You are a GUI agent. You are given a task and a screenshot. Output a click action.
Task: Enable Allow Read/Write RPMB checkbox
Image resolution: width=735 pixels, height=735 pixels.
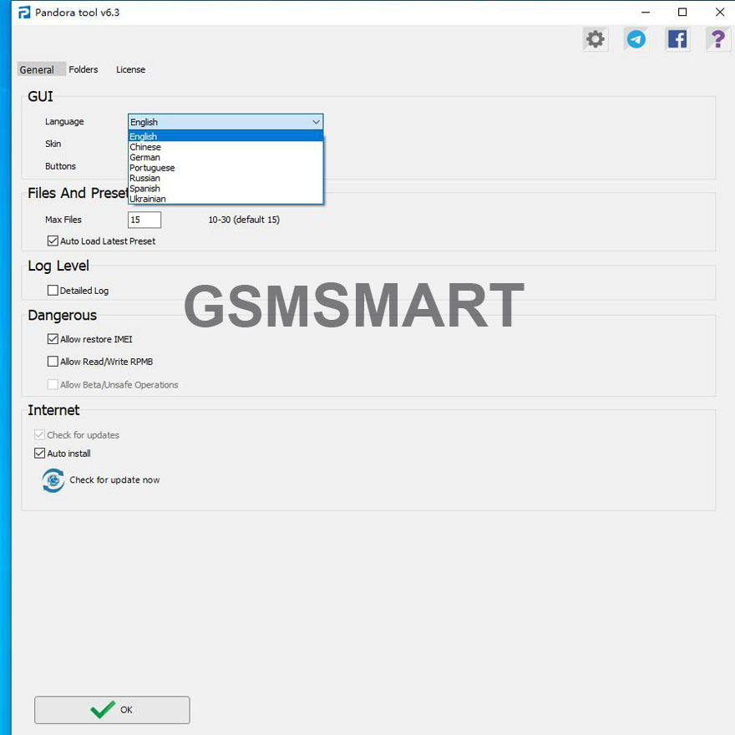[53, 362]
